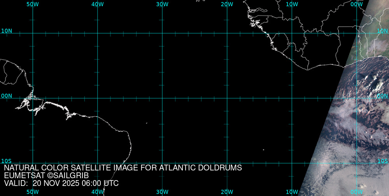Image resolution: width=389 pixels, height=196 pixels.
Task: Click the bottom 40W longitude label
Action: pos(98,192)
